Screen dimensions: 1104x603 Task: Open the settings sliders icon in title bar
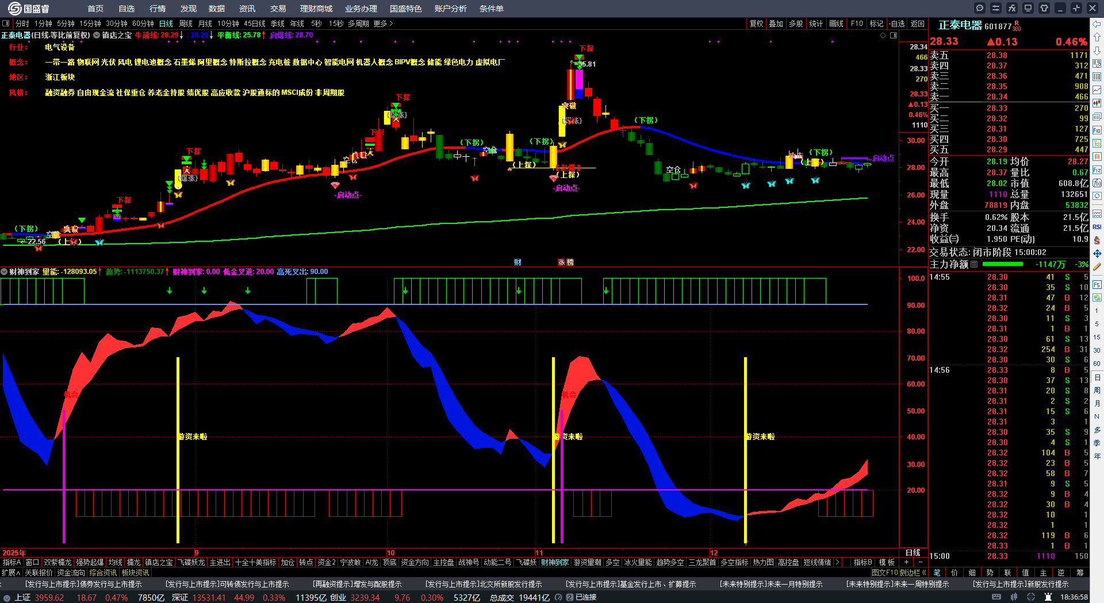(996, 8)
